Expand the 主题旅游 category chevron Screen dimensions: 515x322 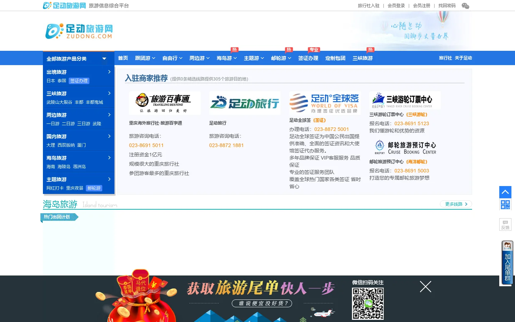click(x=109, y=179)
